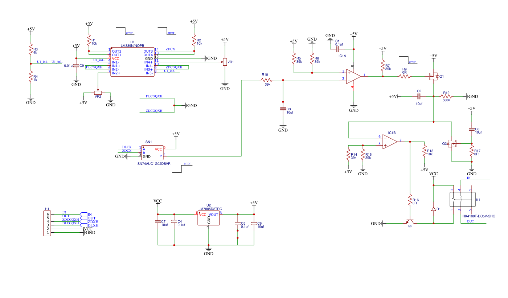Select the IC1B op-amp triangle symbol
Screen dimensions: 508x298
[389, 141]
